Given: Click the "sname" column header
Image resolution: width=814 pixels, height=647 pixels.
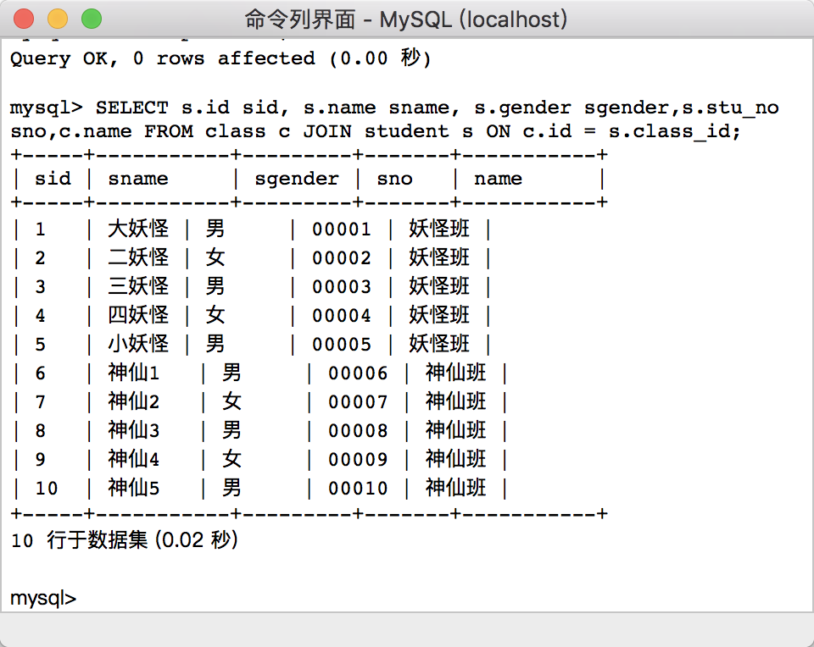Looking at the screenshot, I should pos(138,179).
